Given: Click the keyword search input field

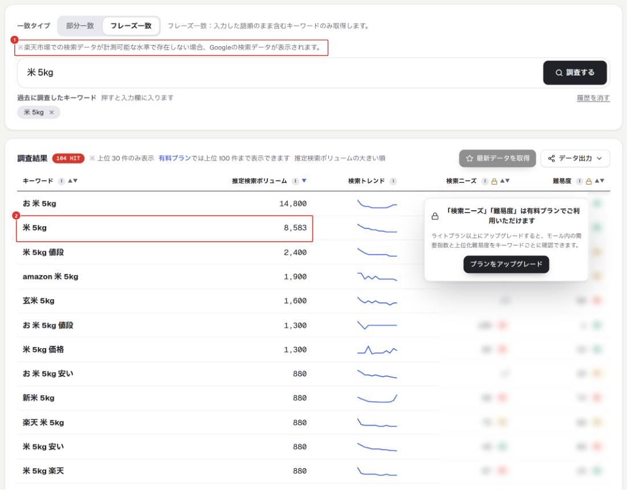Looking at the screenshot, I should [x=280, y=73].
